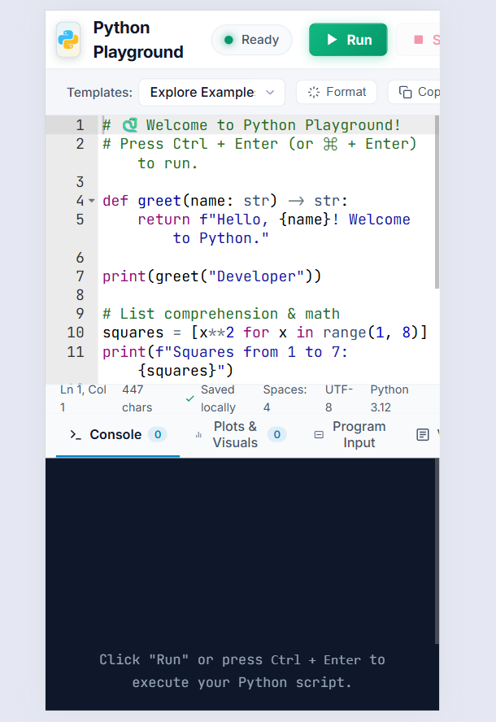The height and width of the screenshot is (722, 496).
Task: Click the 'squares =' code line
Action: (x=265, y=333)
